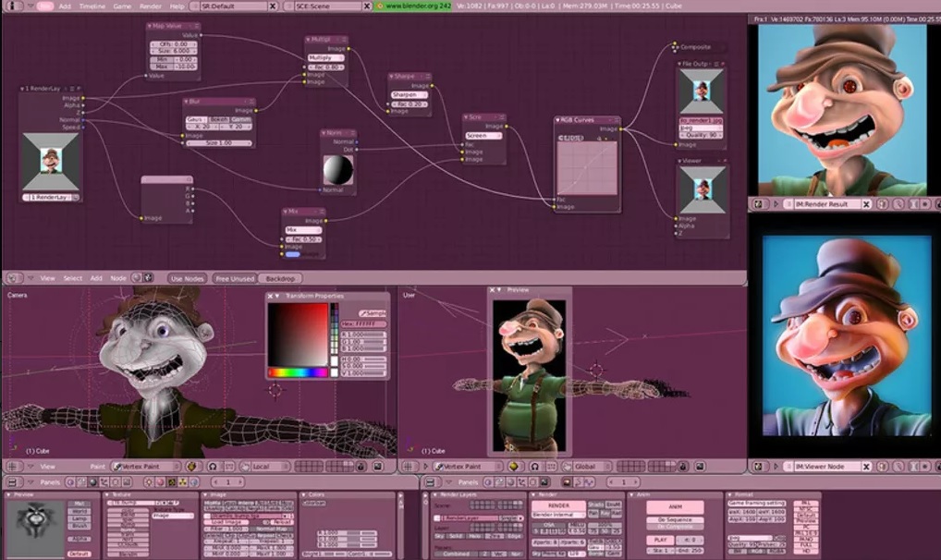941x560 pixels.
Task: Open the Timeline menu in the top bar
Action: pos(92,6)
